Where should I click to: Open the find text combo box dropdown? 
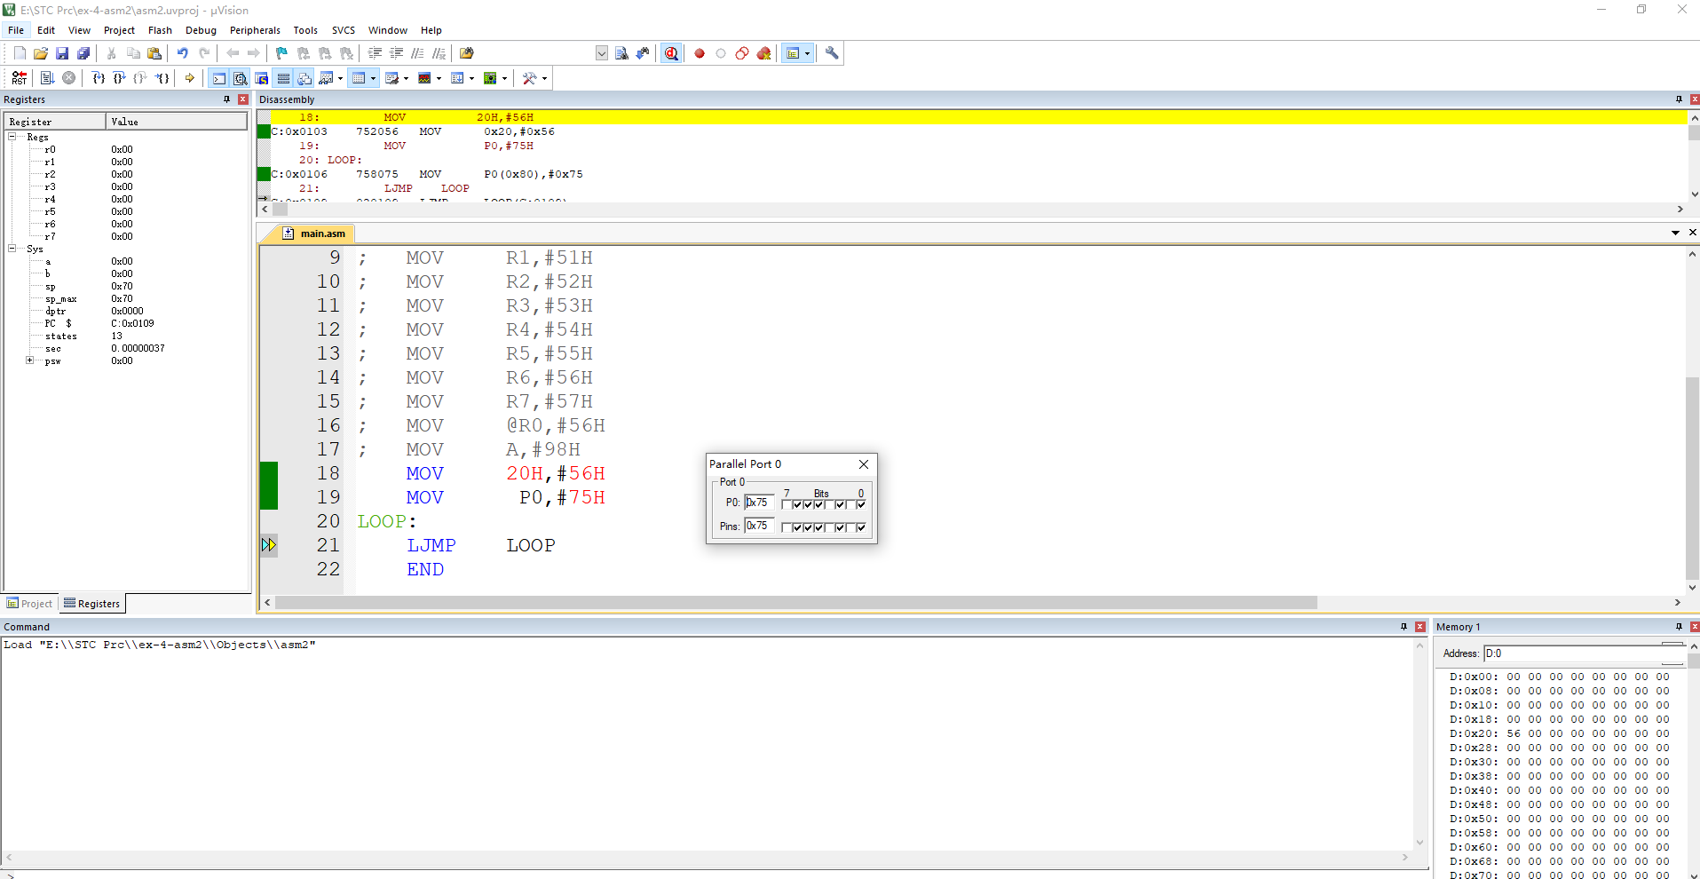[x=601, y=53]
